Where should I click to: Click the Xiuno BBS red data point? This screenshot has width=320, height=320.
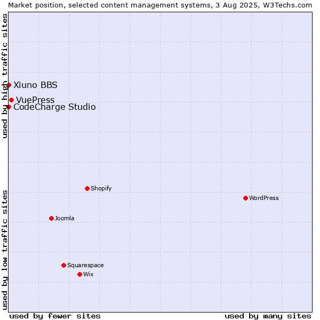(x=9, y=85)
